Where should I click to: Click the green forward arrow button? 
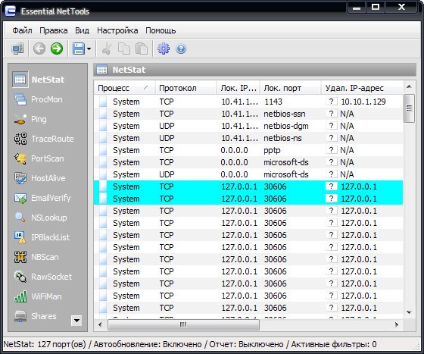point(57,49)
